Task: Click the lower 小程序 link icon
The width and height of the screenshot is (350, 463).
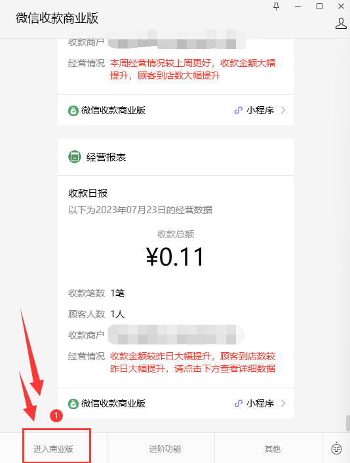Action: pos(239,403)
